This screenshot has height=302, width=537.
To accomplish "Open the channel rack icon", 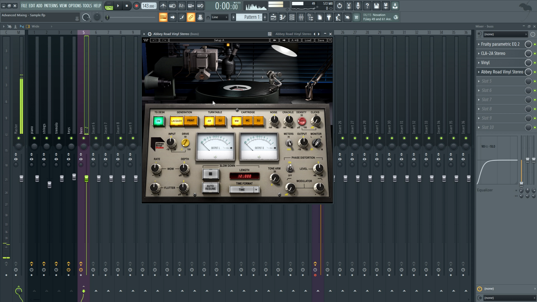I will click(x=292, y=17).
